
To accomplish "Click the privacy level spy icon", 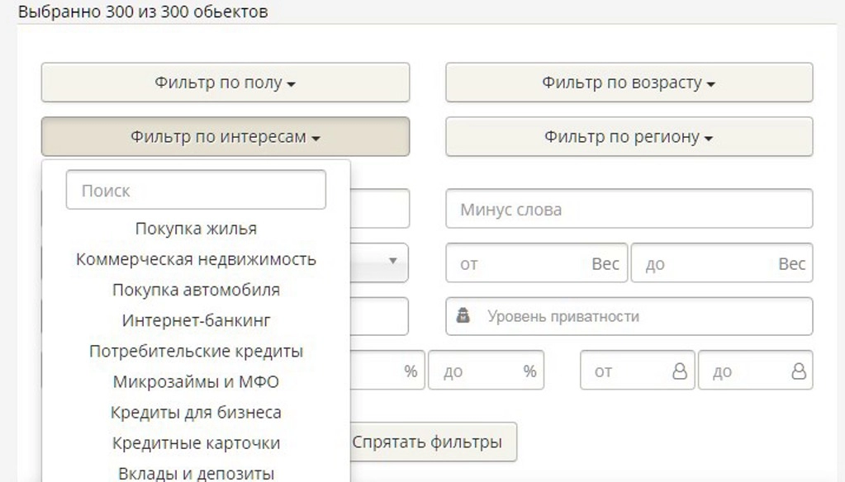I will click(463, 316).
